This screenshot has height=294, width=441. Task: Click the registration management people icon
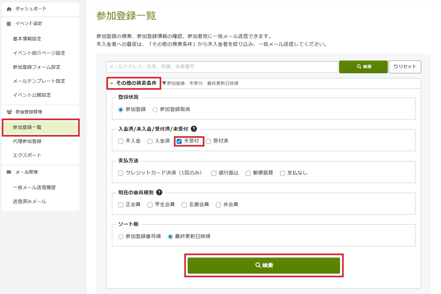pyautogui.click(x=9, y=112)
